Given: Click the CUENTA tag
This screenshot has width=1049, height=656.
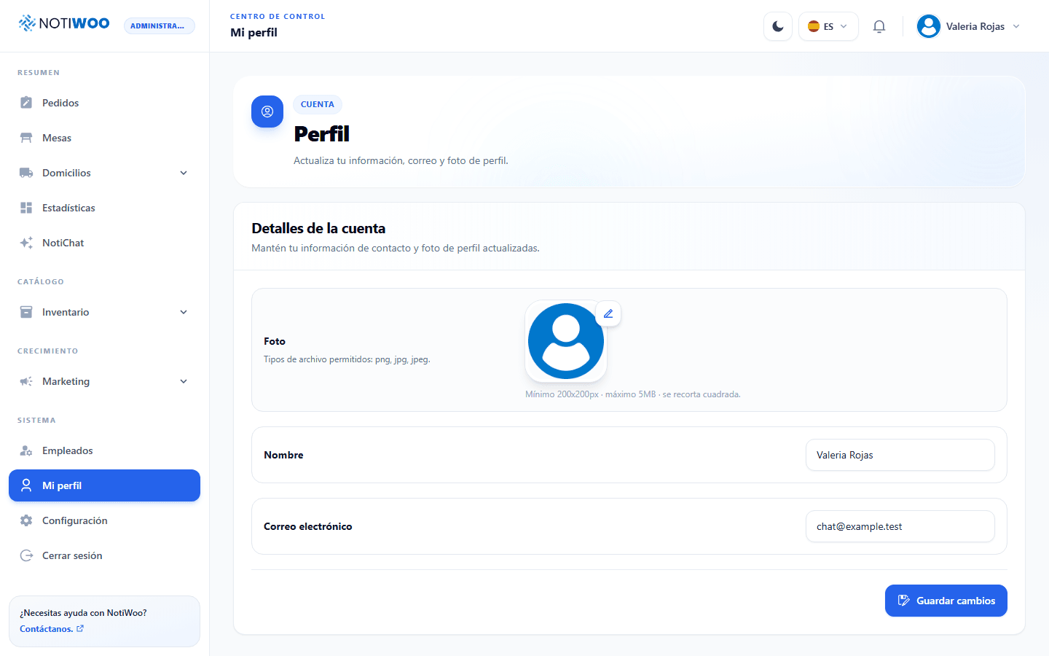Looking at the screenshot, I should point(318,104).
